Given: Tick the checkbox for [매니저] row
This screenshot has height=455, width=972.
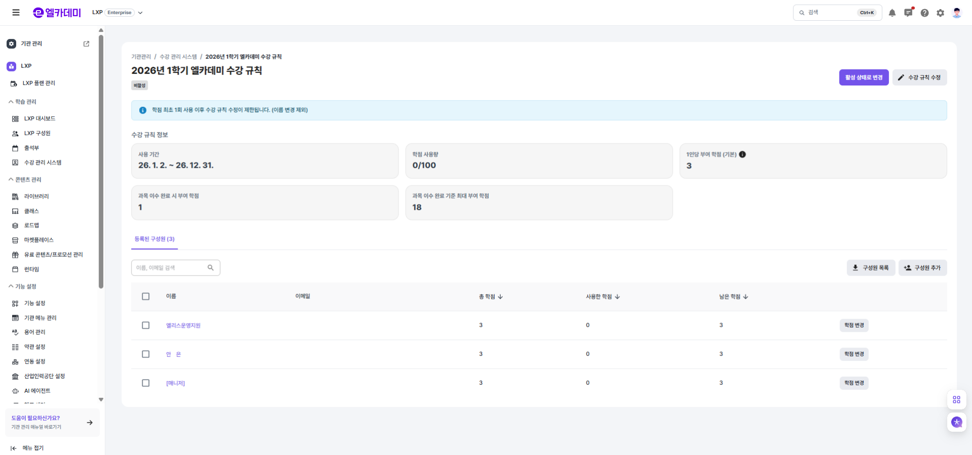Looking at the screenshot, I should (146, 383).
